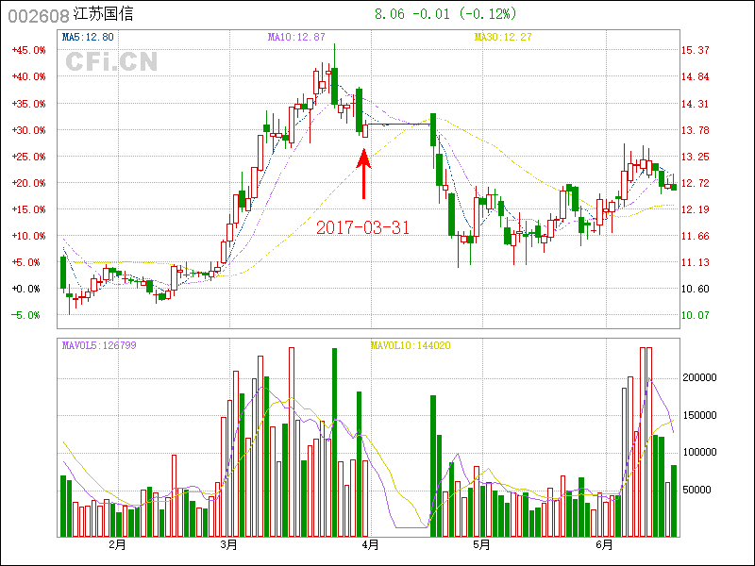Click the MAVOL10:144020 volume label
755x566 pixels.
[410, 345]
